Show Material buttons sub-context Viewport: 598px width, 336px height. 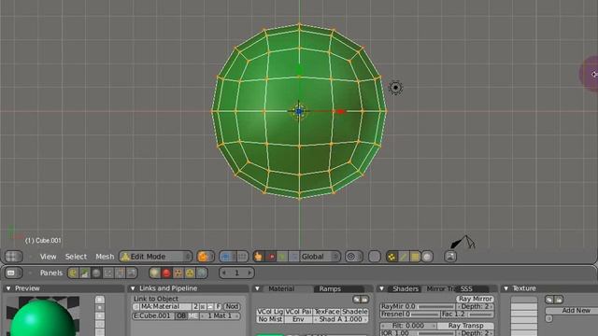166,273
